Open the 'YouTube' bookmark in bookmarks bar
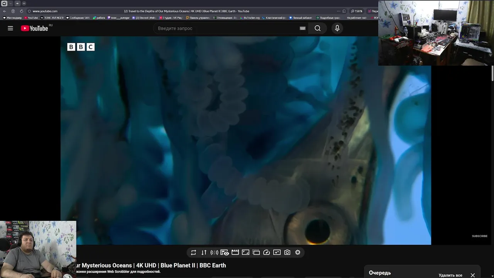The width and height of the screenshot is (494, 278). tap(31, 18)
